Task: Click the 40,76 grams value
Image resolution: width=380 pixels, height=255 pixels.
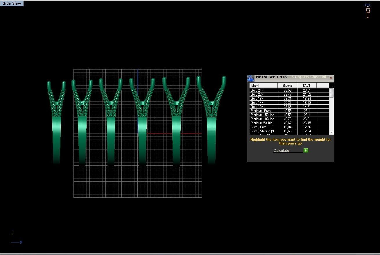Action: (x=288, y=119)
